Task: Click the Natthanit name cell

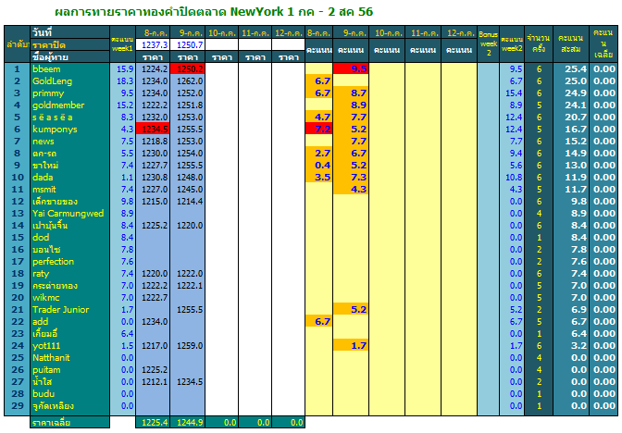Action: (x=69, y=358)
